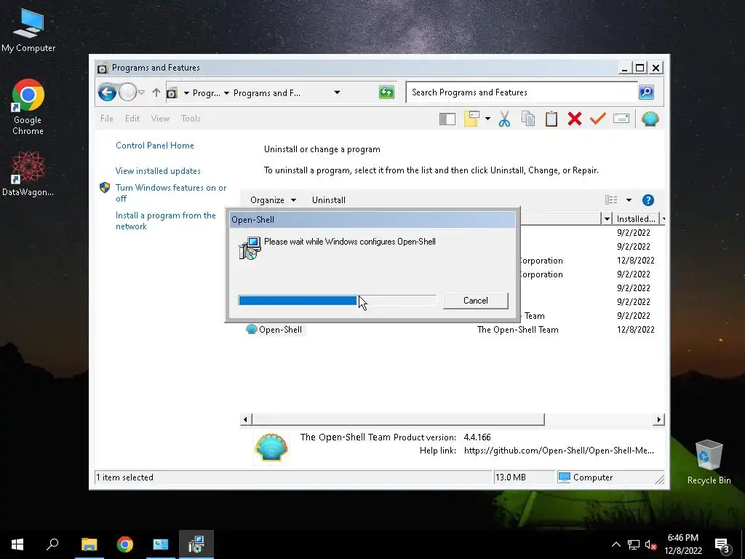
Task: Click the Open-Shell progress bar
Action: click(337, 301)
